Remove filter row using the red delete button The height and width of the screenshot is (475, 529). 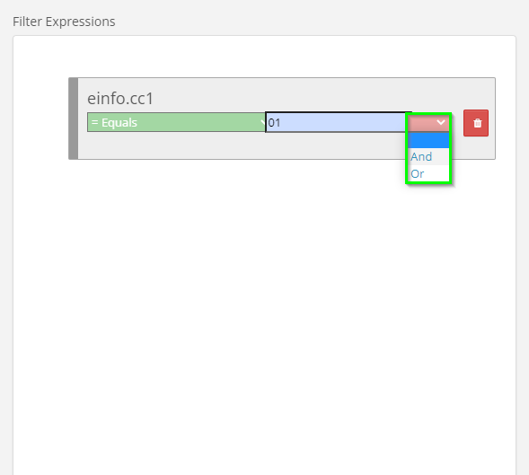click(x=476, y=123)
